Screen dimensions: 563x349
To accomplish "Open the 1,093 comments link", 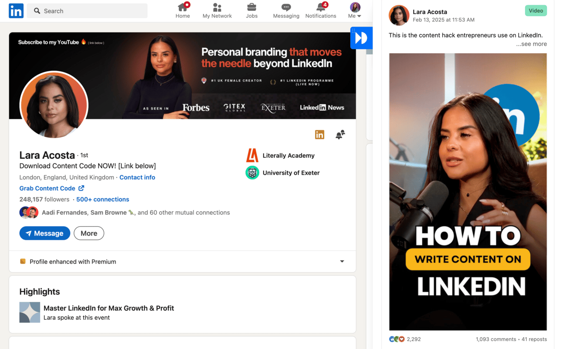I will point(496,339).
